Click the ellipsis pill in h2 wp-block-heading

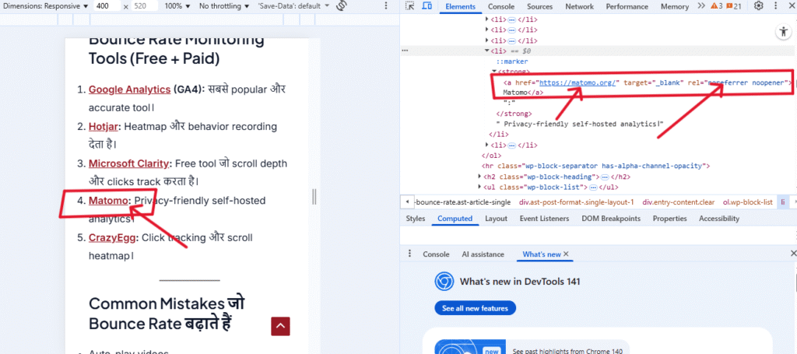point(605,177)
